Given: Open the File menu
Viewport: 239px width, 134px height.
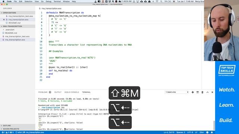Looking at the screenshot, I should (15, 1).
